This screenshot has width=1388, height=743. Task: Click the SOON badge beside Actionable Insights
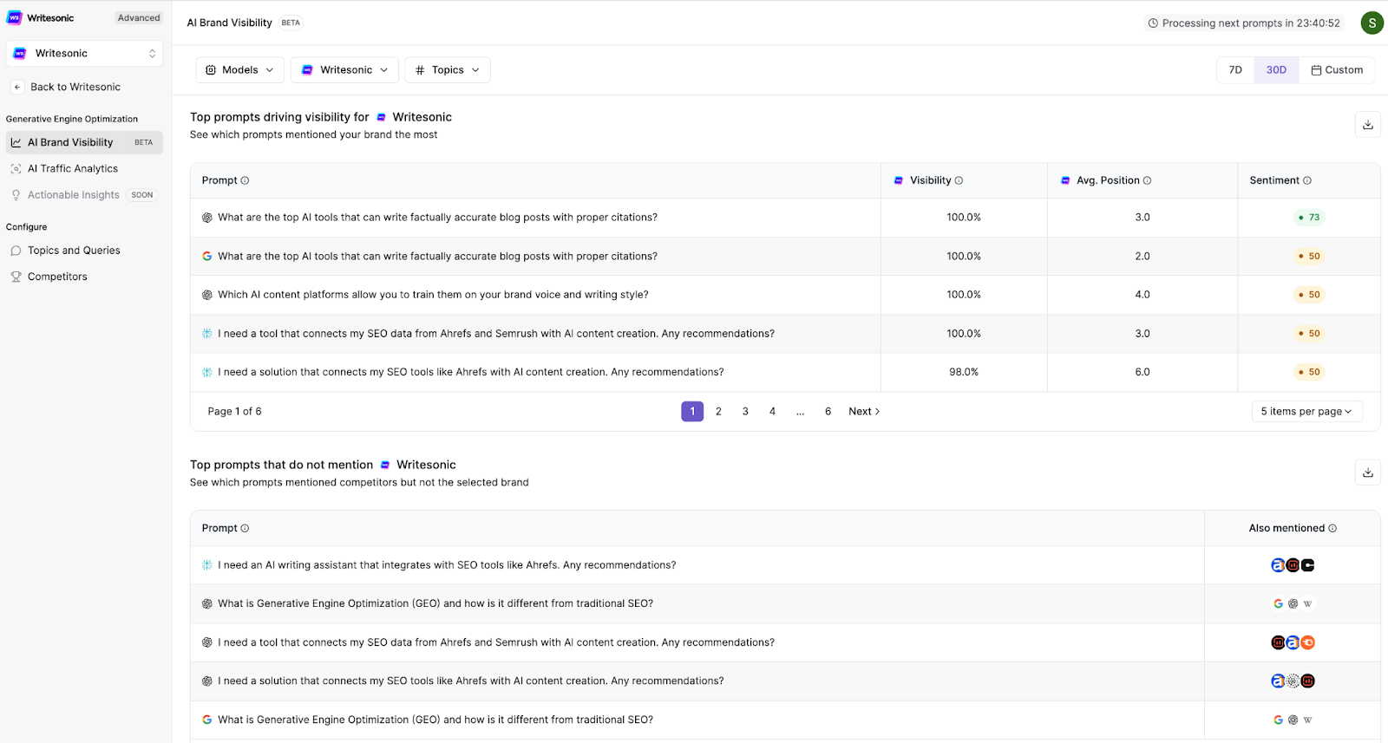point(142,195)
